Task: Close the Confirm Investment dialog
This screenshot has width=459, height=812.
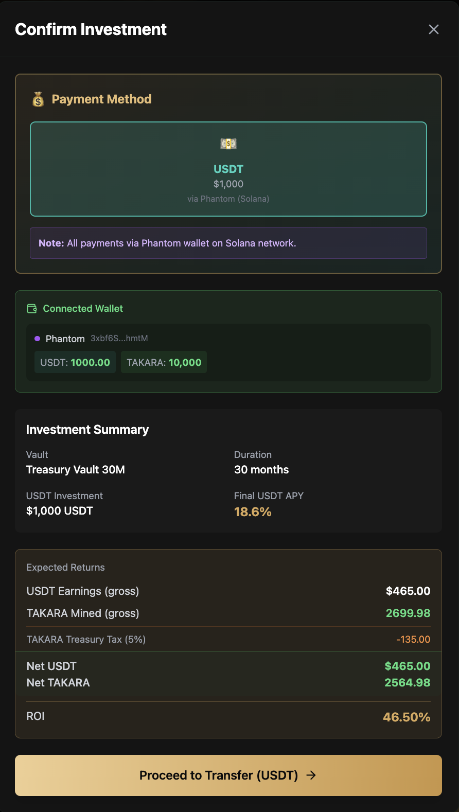Action: [434, 29]
